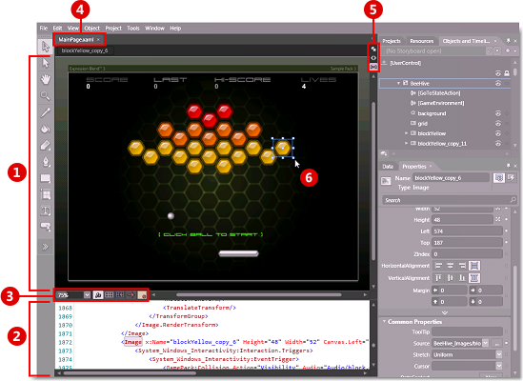Set HorizontalAlignment to Right
523x381 pixels.
click(462, 266)
